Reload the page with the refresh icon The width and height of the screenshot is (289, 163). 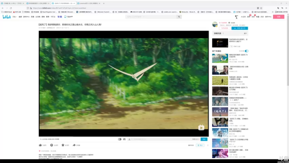11,8
